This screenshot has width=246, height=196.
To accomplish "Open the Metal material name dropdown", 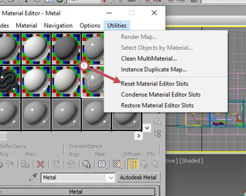I will coord(111,178).
